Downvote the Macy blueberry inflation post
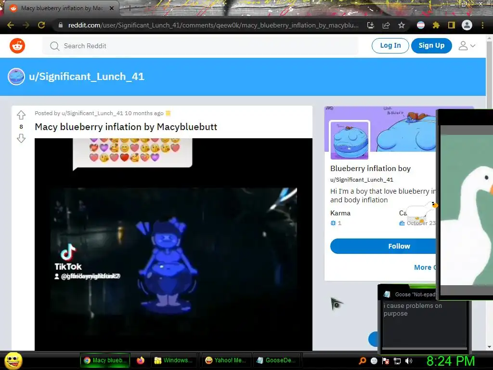493x370 pixels. [x=21, y=138]
